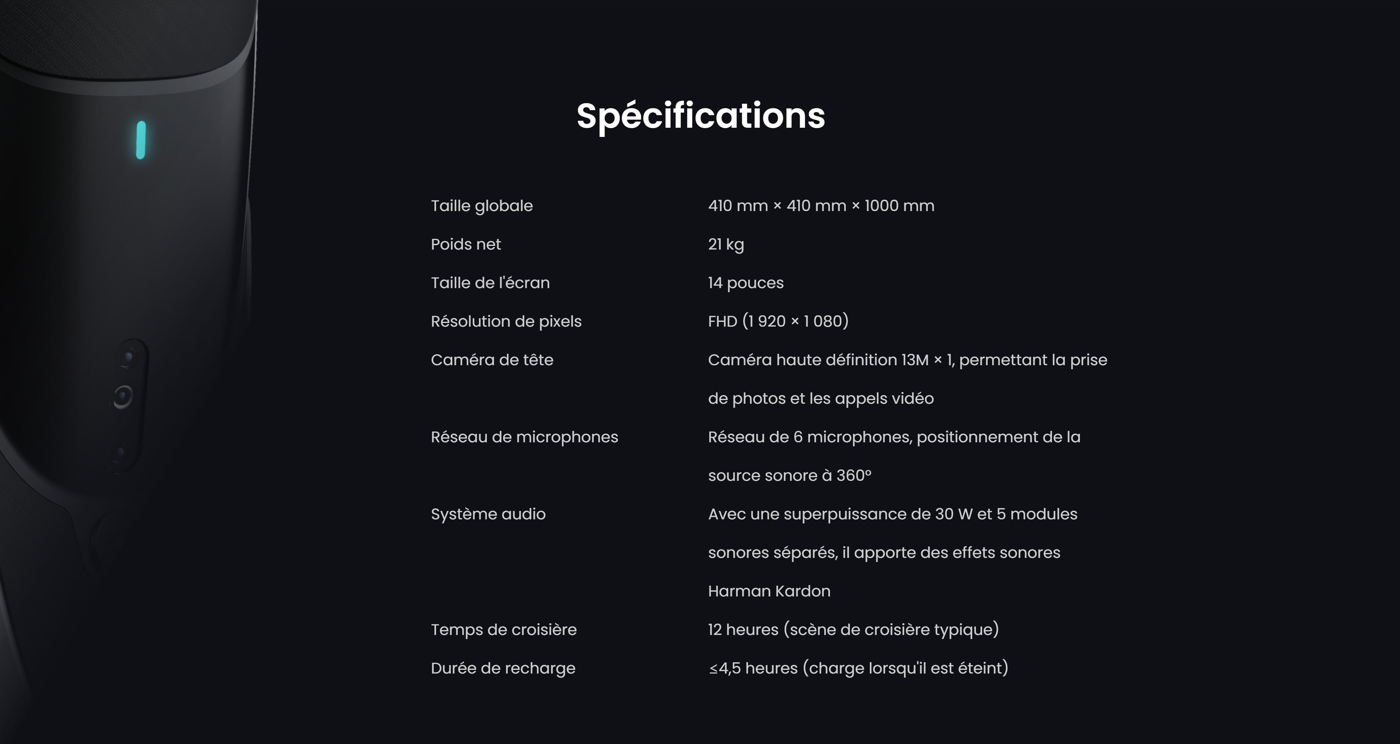The height and width of the screenshot is (744, 1400).
Task: Click the 14 pouces value
Action: tap(746, 283)
